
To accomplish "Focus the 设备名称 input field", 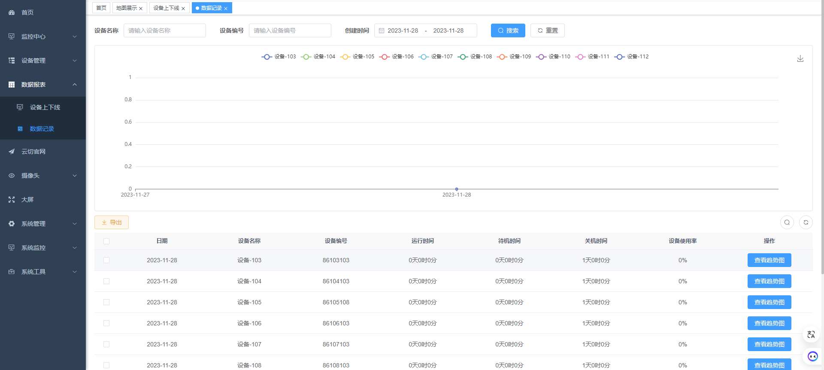I will (165, 30).
